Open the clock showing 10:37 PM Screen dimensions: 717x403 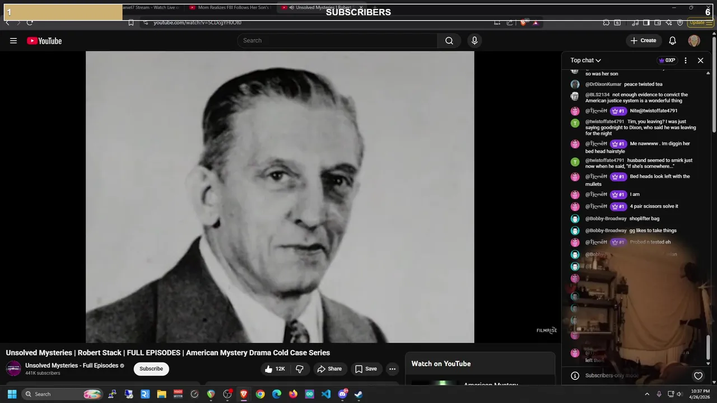(x=700, y=394)
